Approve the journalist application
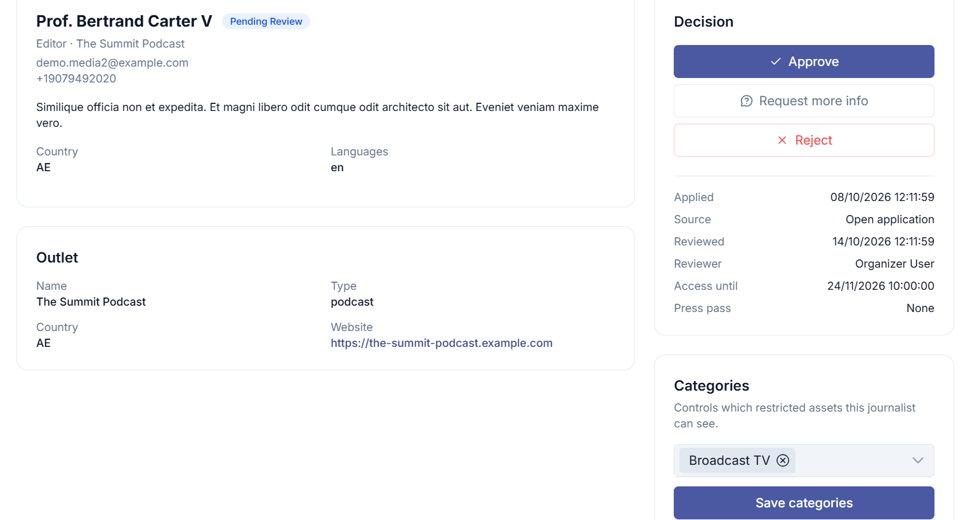977x520 pixels. click(804, 62)
